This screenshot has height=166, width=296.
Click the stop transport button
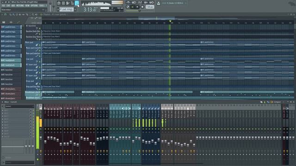coord(137,7)
